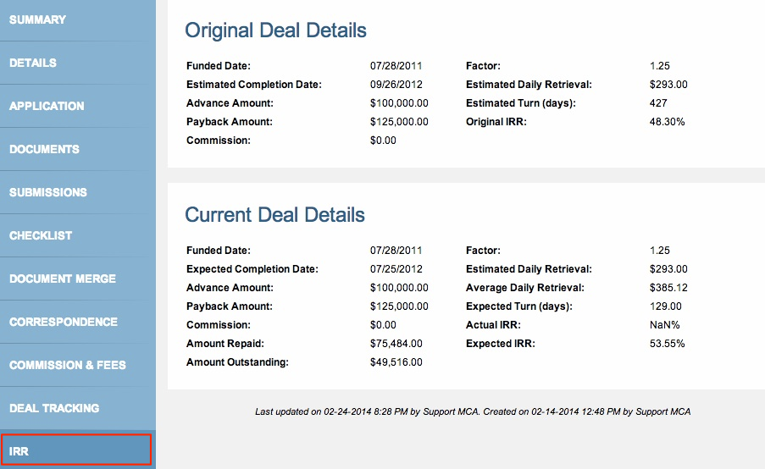Click the Original IRR label

(496, 122)
